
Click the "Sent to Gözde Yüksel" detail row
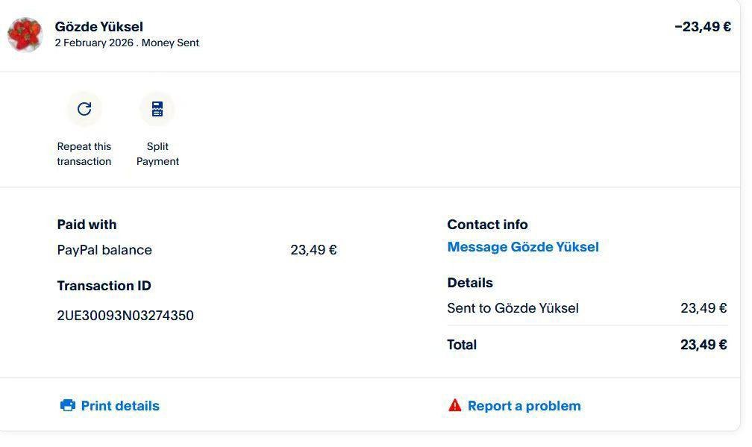513,308
